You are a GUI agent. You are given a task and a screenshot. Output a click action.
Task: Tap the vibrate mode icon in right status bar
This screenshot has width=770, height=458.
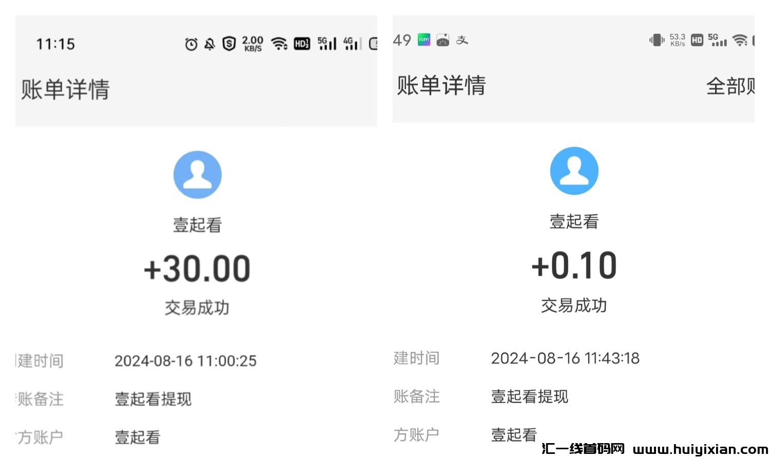656,40
